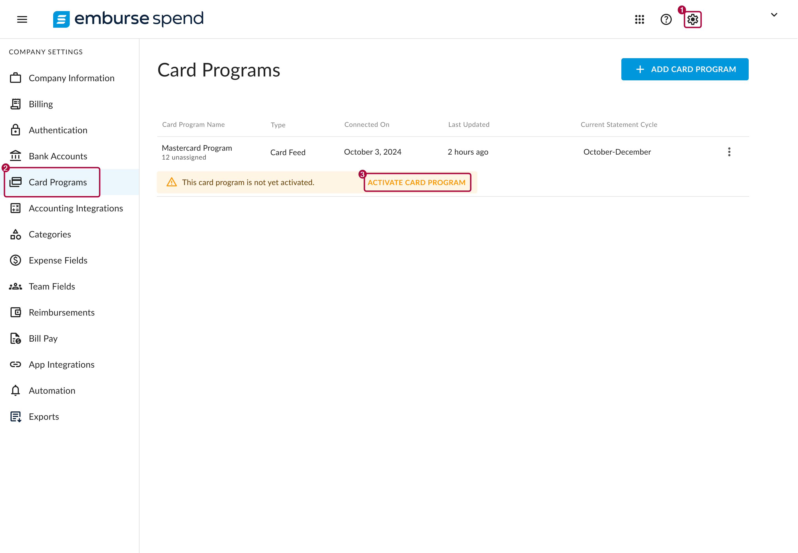Screen dimensions: 798x553
Task: Select the Exports download icon
Action: click(x=16, y=416)
